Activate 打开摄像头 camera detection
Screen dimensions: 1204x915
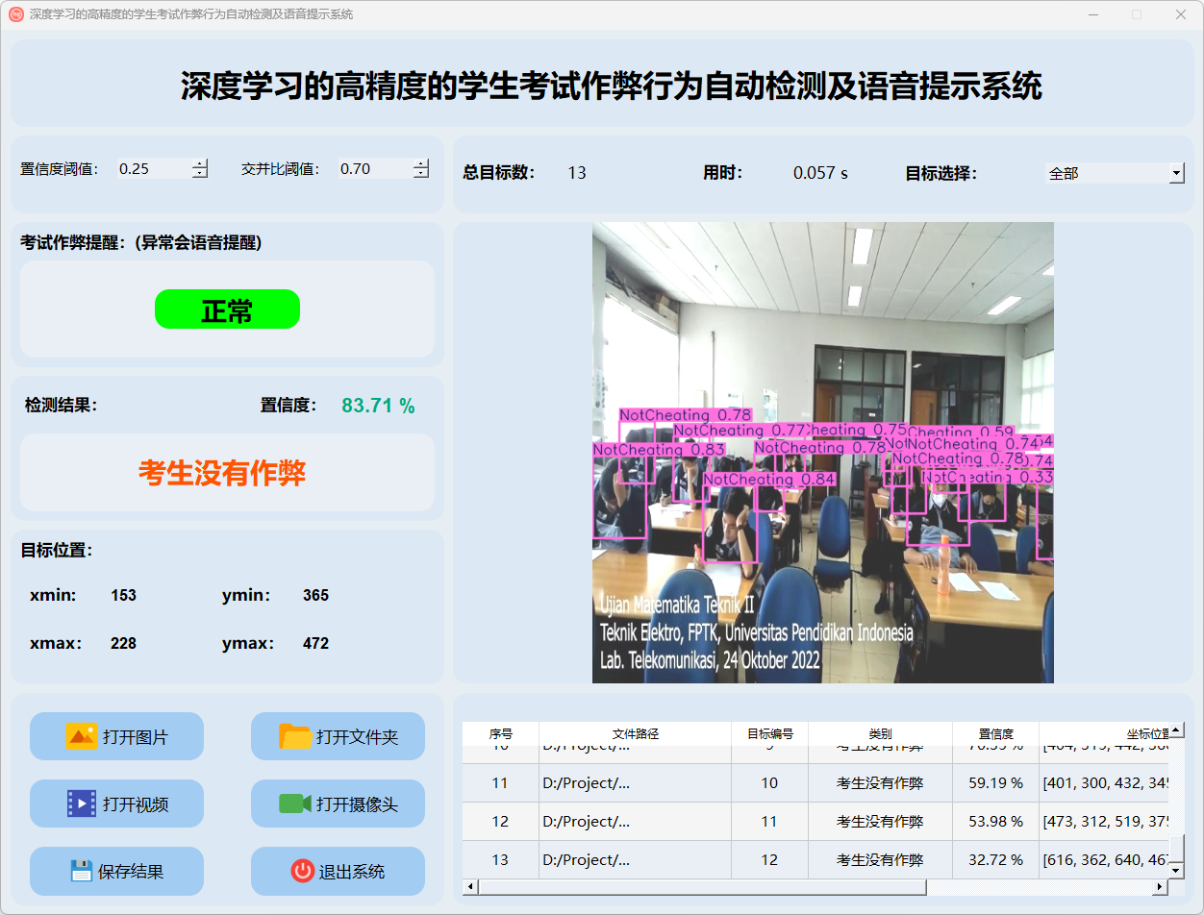pos(338,804)
